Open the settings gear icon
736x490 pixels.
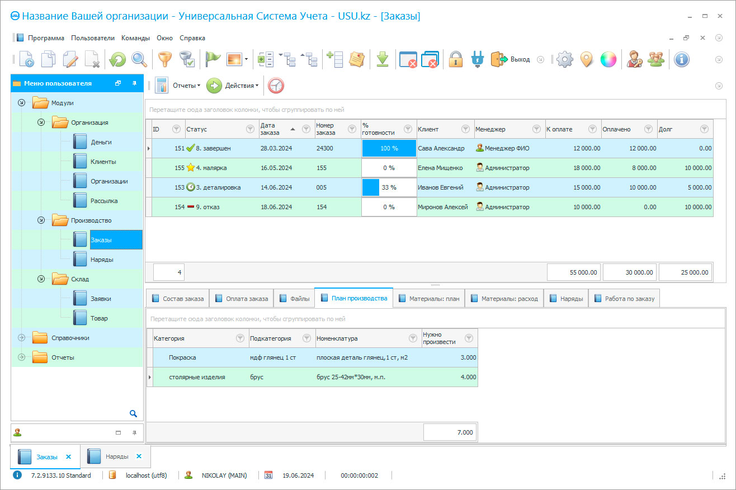tap(565, 59)
